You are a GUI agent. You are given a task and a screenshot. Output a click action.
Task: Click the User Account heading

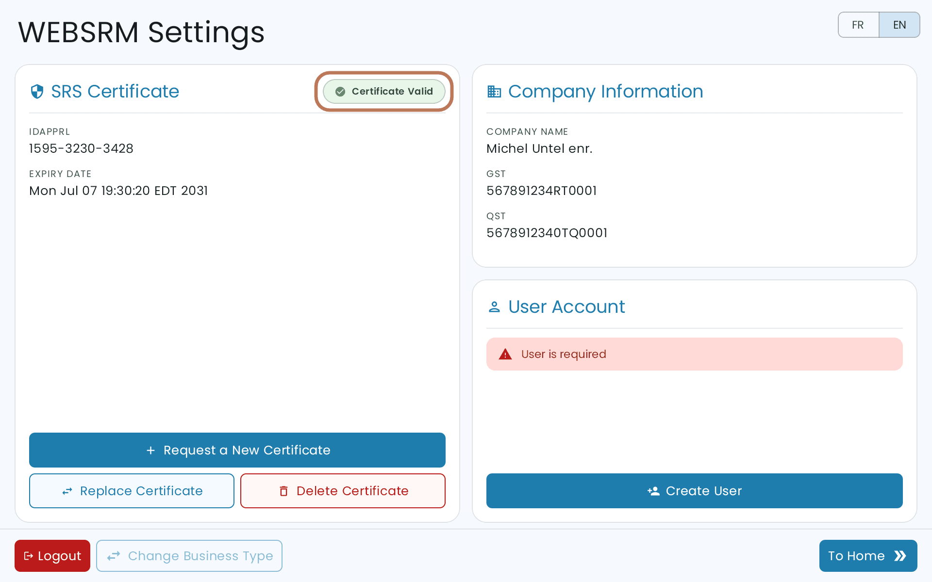[566, 307]
